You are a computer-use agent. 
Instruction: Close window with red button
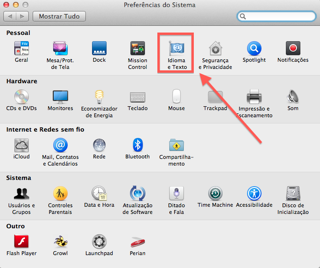point(6,5)
